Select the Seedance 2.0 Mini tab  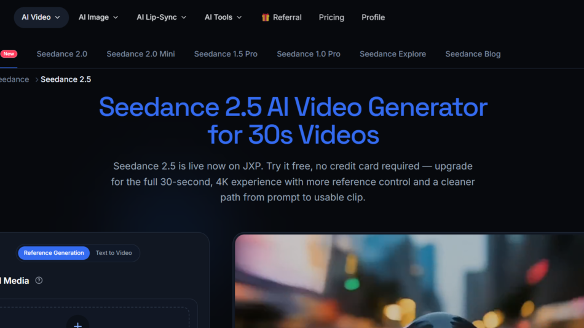coord(141,54)
